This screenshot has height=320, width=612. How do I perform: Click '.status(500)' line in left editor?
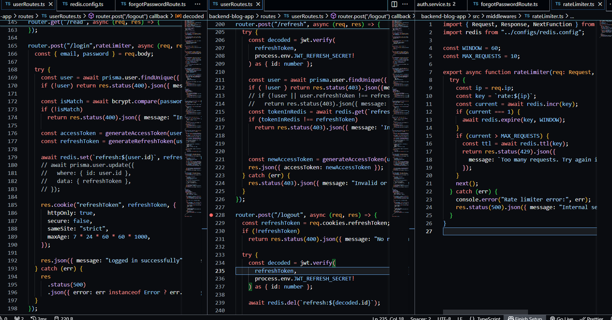67,284
